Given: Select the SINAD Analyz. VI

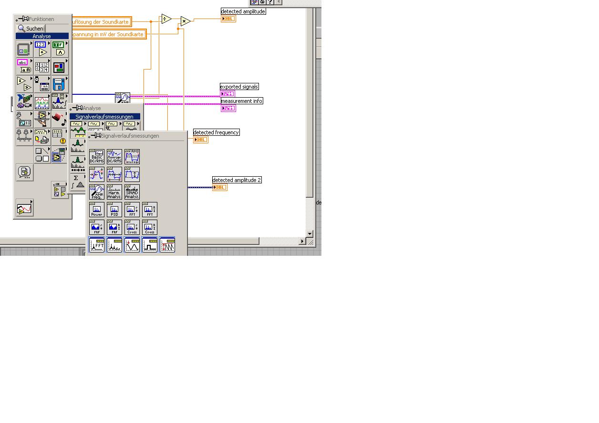Looking at the screenshot, I should click(132, 192).
